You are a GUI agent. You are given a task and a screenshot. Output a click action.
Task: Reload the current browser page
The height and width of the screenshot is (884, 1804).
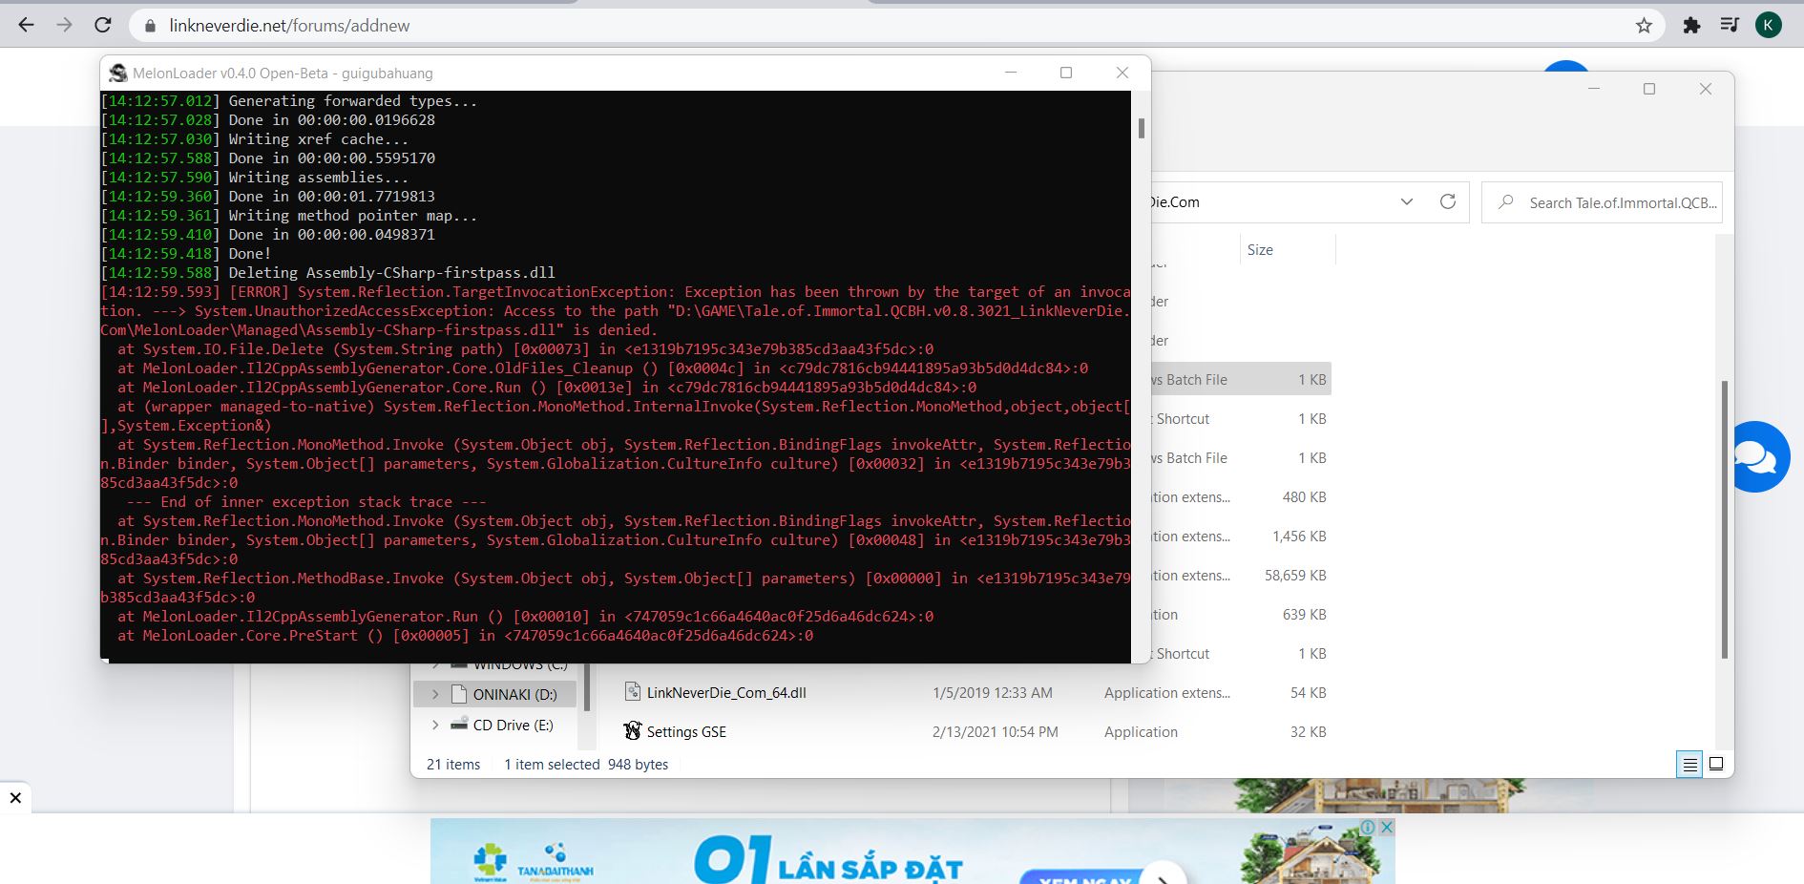click(103, 26)
